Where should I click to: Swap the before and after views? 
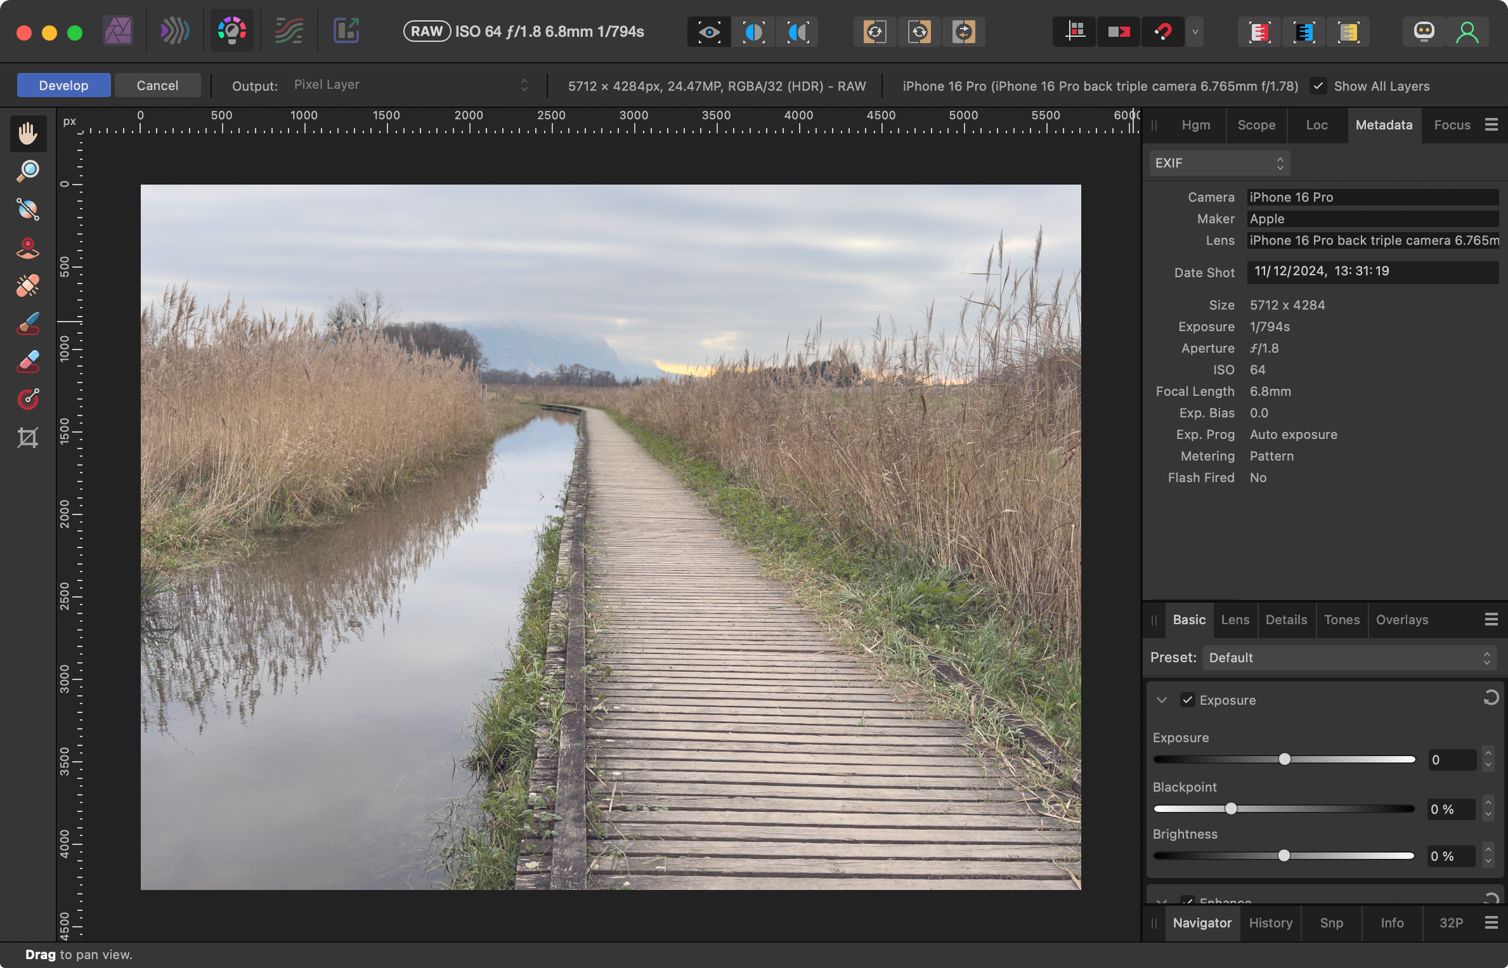pyautogui.click(x=963, y=32)
